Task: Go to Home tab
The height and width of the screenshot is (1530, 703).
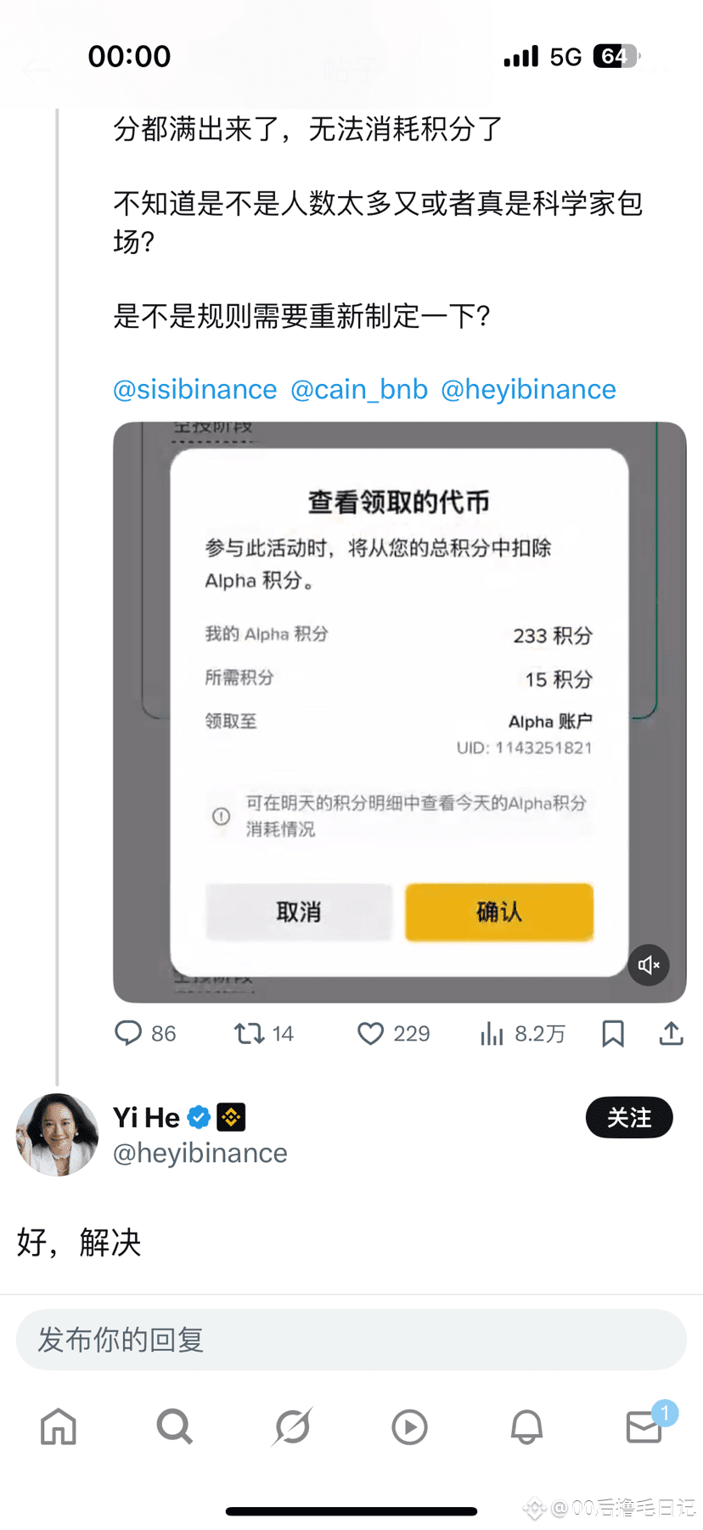Action: pos(59,1426)
